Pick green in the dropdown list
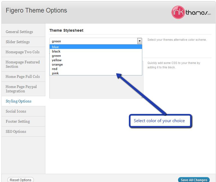The height and width of the screenshot is (182, 216). coord(96,56)
